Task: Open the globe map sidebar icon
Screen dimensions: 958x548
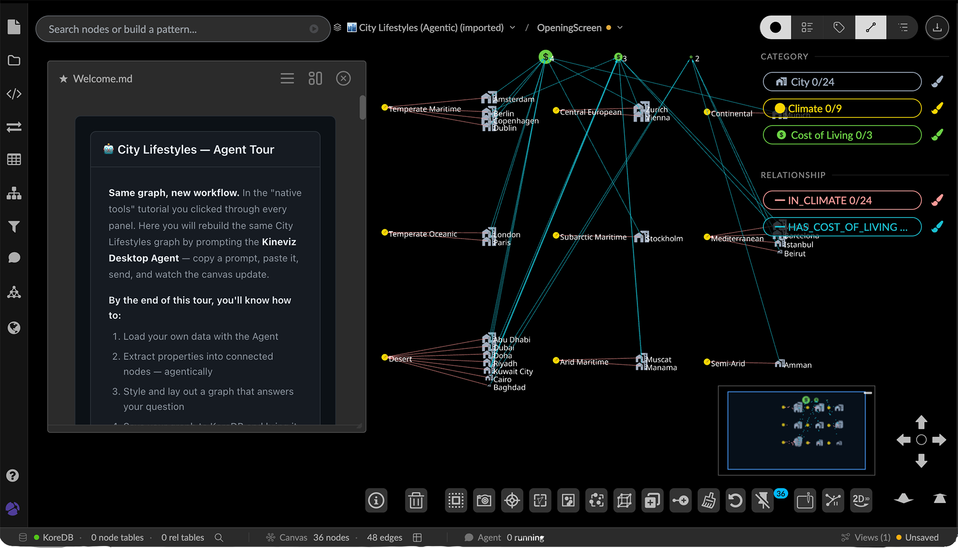Action: (x=14, y=328)
